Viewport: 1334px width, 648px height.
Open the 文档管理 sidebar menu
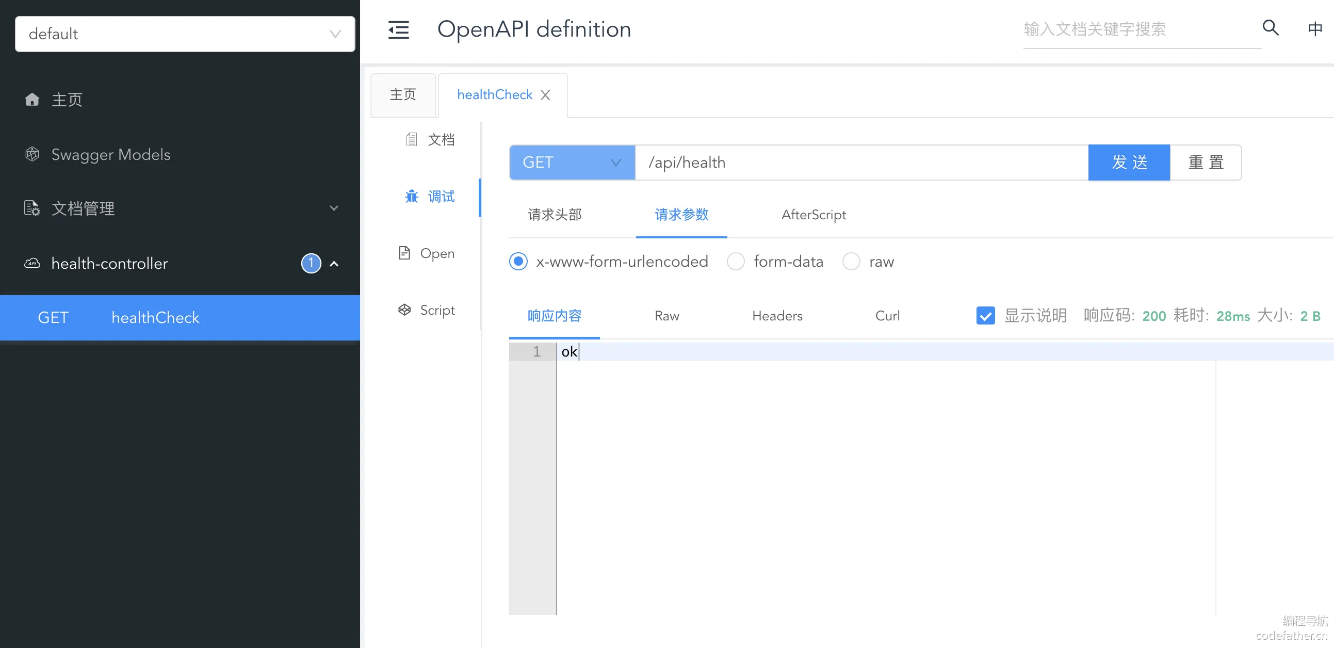click(x=180, y=208)
